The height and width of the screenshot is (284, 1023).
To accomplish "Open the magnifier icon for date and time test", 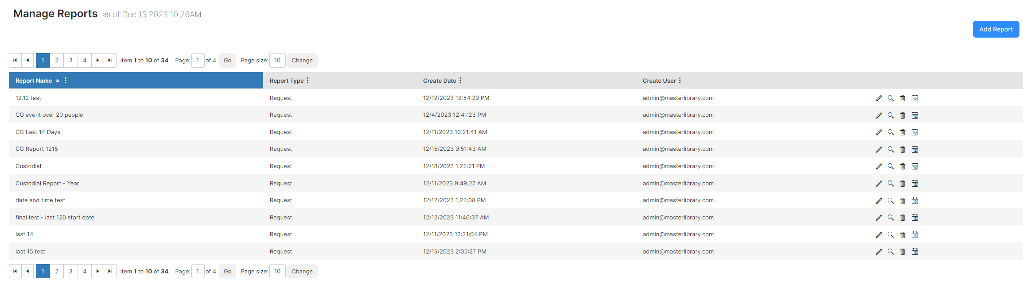I will click(x=891, y=201).
